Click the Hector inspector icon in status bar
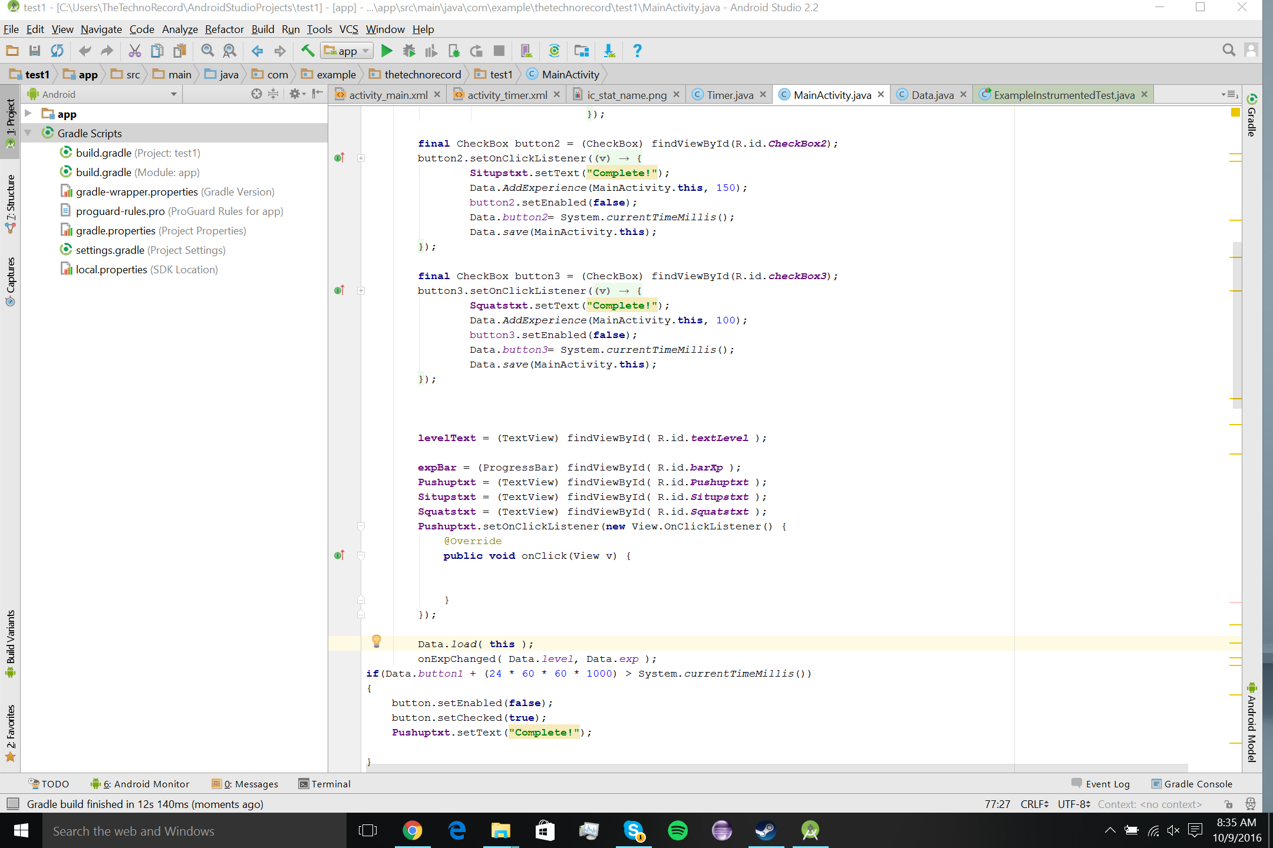Image resolution: width=1273 pixels, height=848 pixels. [x=1251, y=804]
